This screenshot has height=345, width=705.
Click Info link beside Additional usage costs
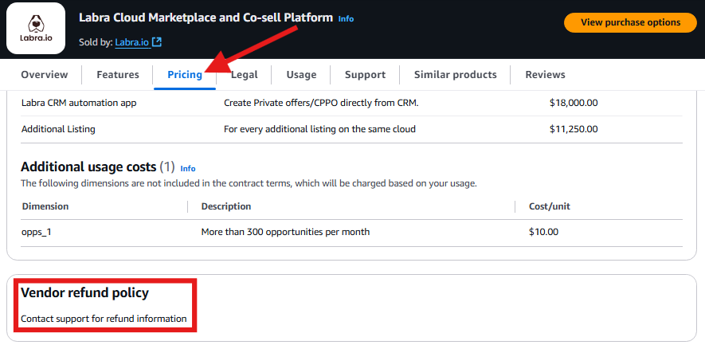pos(188,169)
